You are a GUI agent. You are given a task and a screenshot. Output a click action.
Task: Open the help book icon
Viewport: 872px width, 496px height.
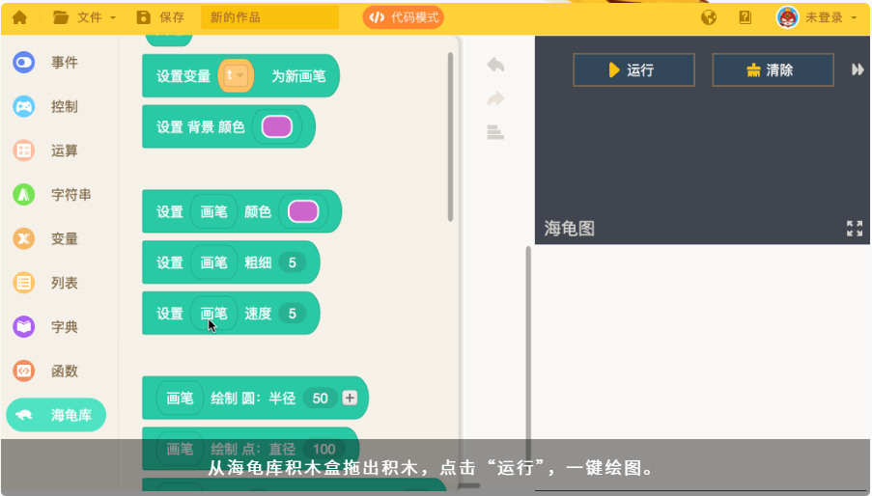pos(745,17)
